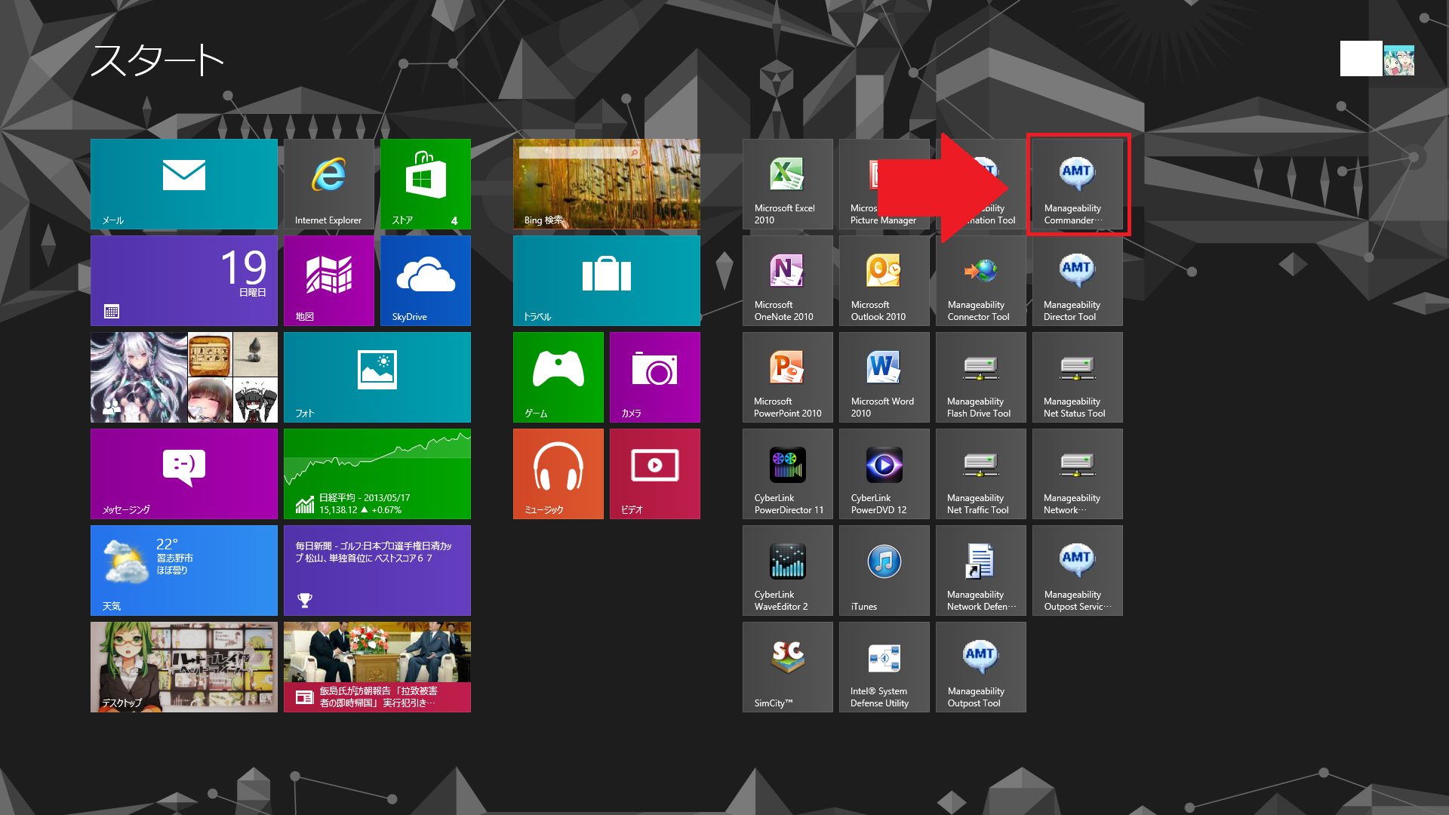Launch SimCity game tile
1449x815 pixels.
(x=787, y=666)
